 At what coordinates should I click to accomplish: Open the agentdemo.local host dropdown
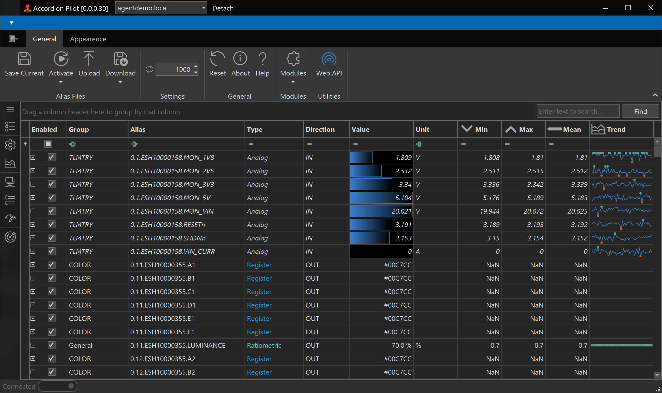[x=203, y=8]
